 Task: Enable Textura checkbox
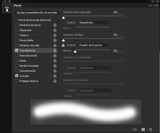17,35
